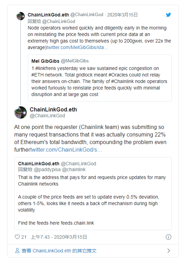Click the heart like icon
The width and height of the screenshot is (184, 262).
(17, 237)
